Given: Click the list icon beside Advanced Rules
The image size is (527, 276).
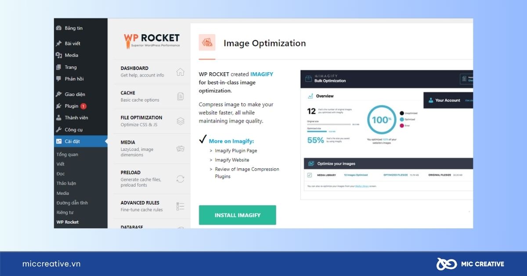Looking at the screenshot, I should (180, 206).
